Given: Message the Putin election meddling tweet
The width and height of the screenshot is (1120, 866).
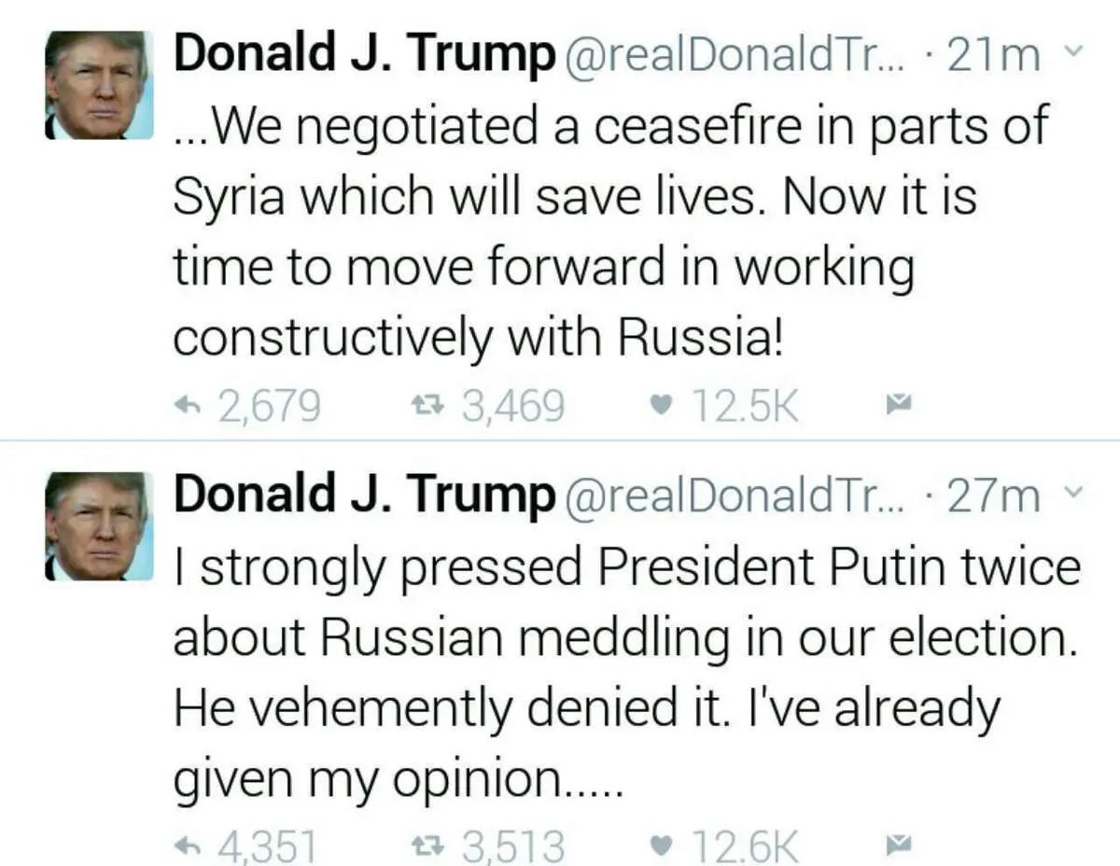Looking at the screenshot, I should point(897,845).
